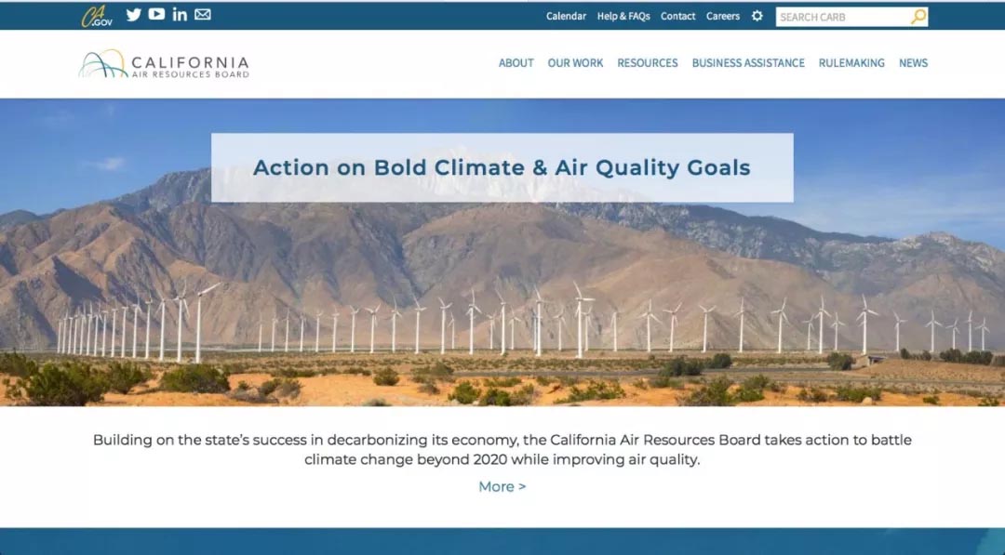Click the search magnifier icon

pos(918,17)
